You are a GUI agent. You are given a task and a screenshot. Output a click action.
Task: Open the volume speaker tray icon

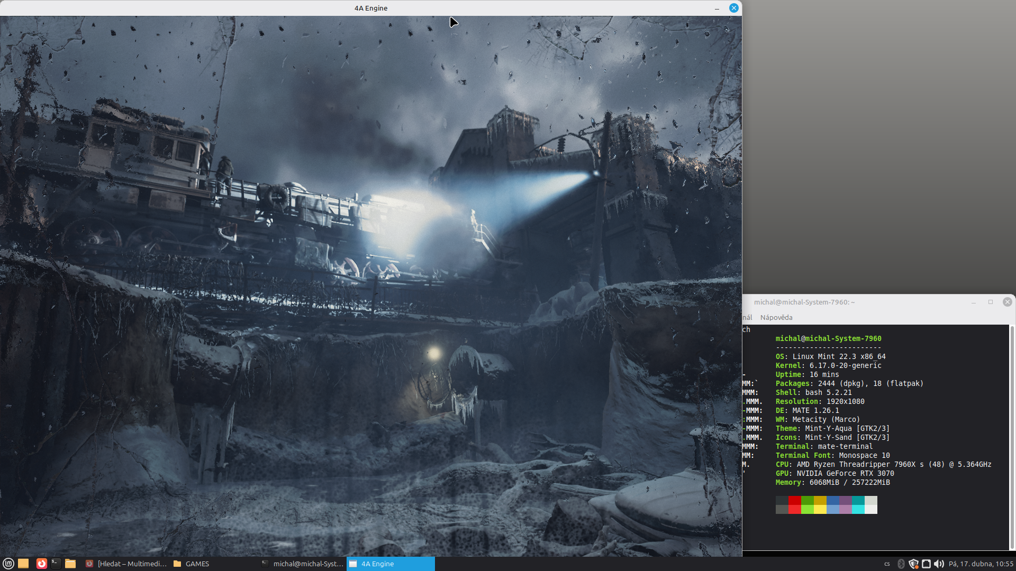pyautogui.click(x=939, y=564)
